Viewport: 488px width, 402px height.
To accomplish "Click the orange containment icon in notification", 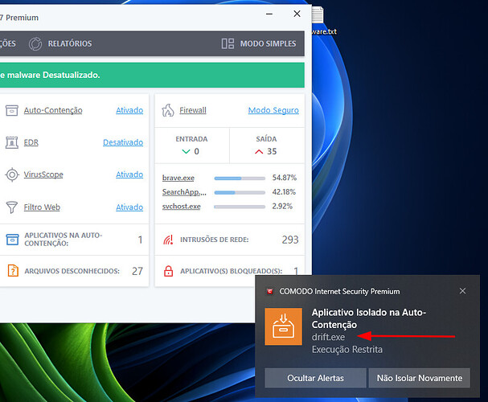I will pos(283,326).
